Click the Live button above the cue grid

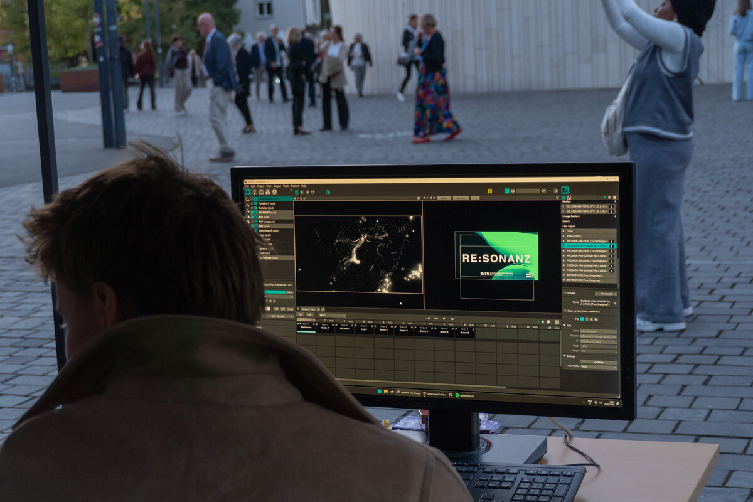pos(309,315)
